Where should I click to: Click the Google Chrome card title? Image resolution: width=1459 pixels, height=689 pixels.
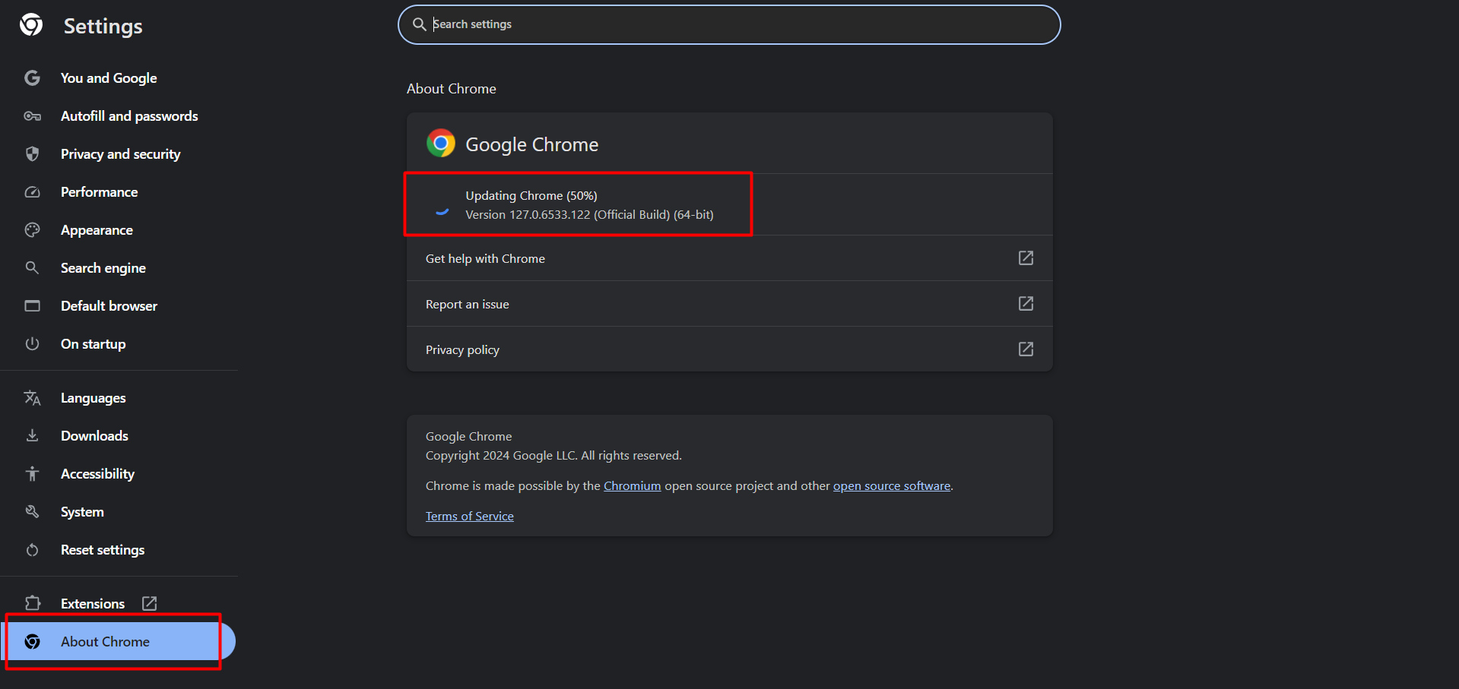click(x=532, y=144)
